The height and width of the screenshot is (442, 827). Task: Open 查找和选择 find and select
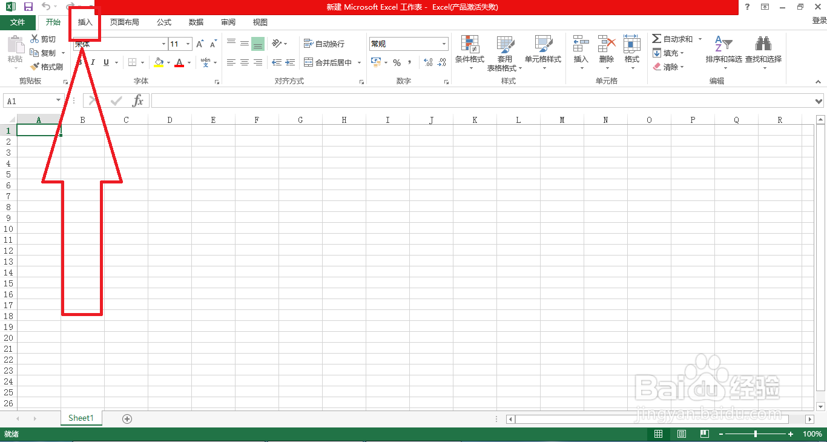click(763, 53)
